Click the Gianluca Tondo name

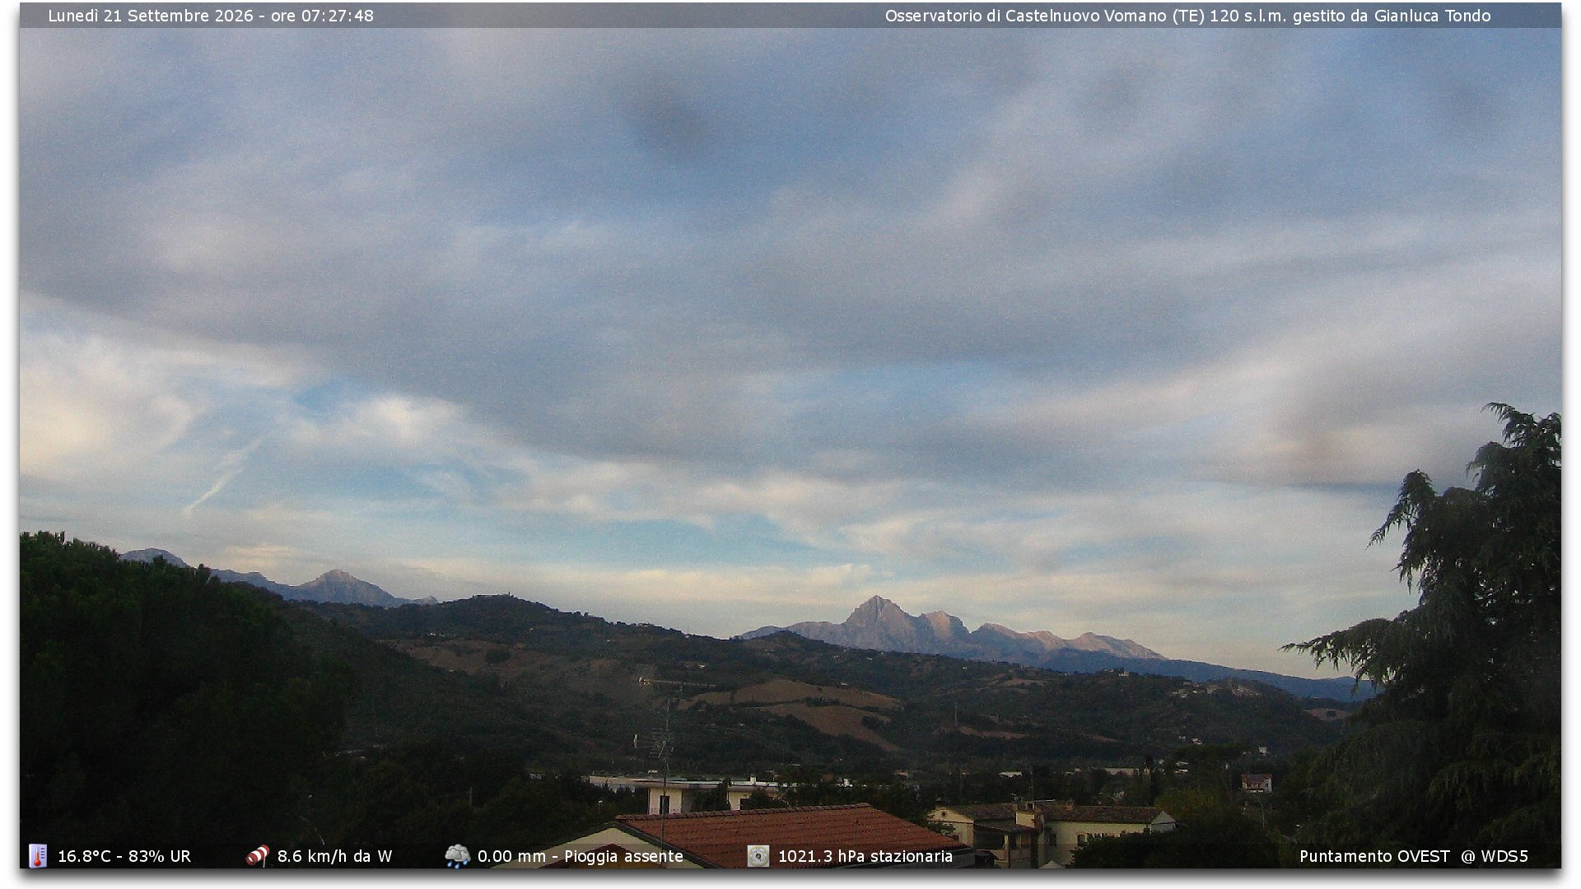pos(1432,16)
